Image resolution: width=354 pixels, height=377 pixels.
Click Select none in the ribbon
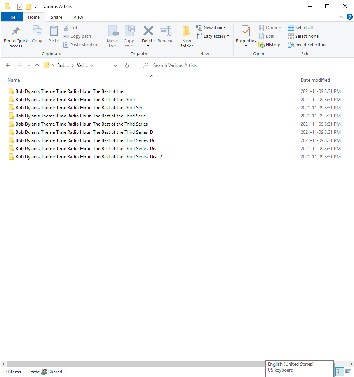(x=303, y=36)
